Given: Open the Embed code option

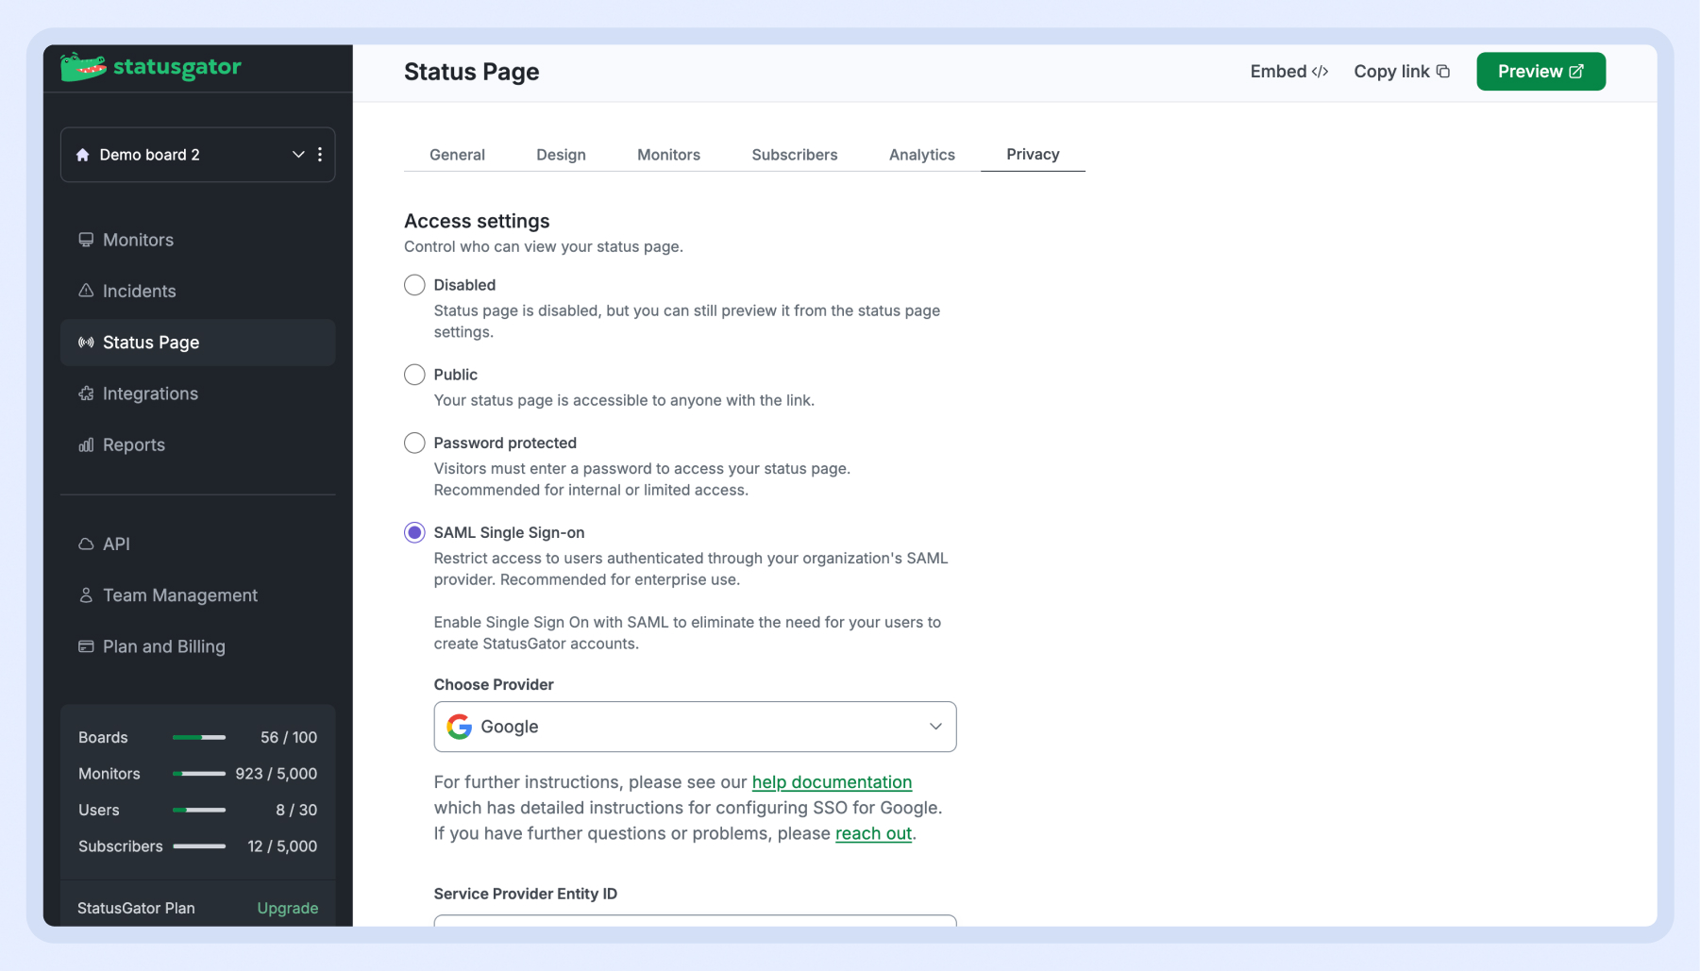Looking at the screenshot, I should (x=1288, y=72).
